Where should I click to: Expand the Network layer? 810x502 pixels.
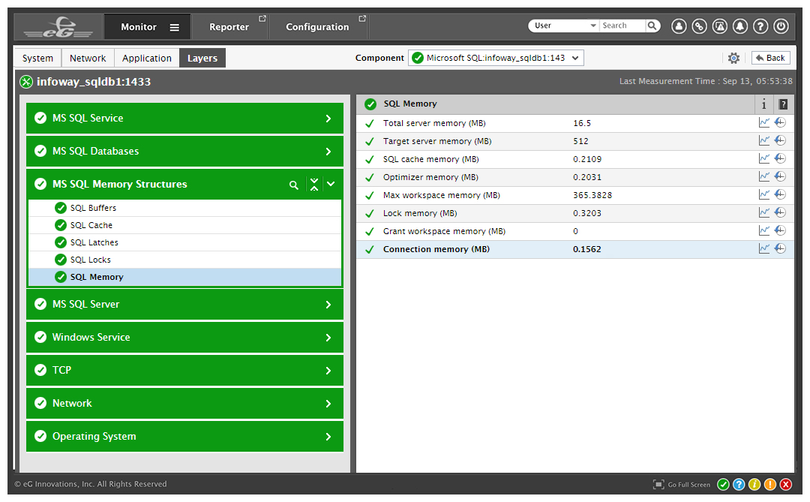(328, 404)
